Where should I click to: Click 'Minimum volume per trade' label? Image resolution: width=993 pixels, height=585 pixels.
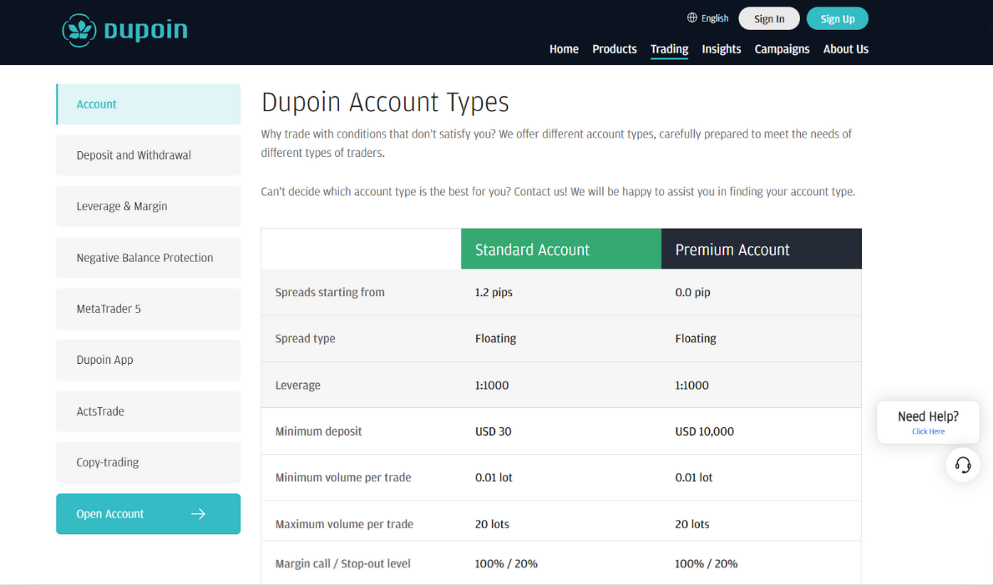pos(343,478)
